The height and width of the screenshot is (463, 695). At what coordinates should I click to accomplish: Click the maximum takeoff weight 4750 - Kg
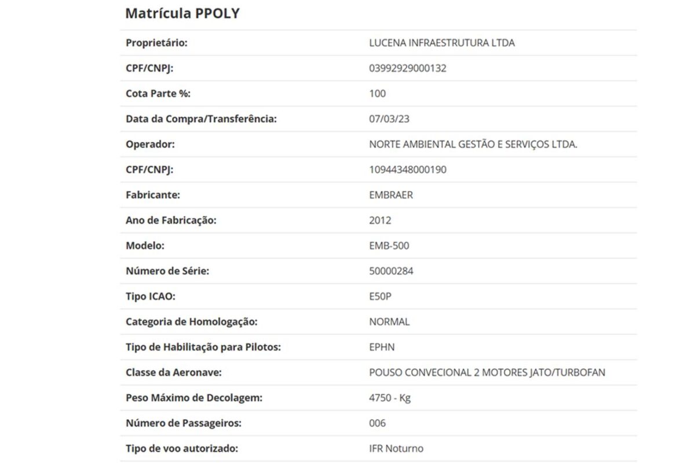[390, 398]
